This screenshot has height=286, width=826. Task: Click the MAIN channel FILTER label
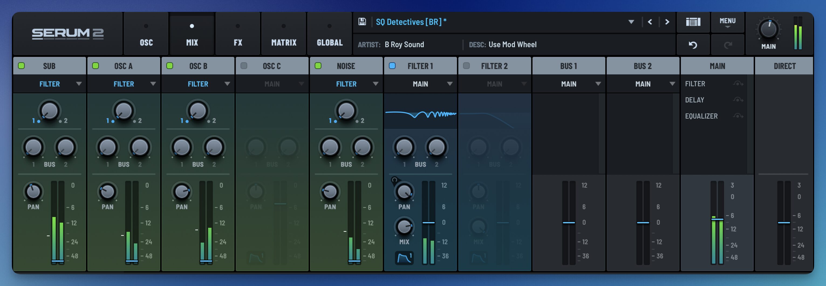coord(695,84)
